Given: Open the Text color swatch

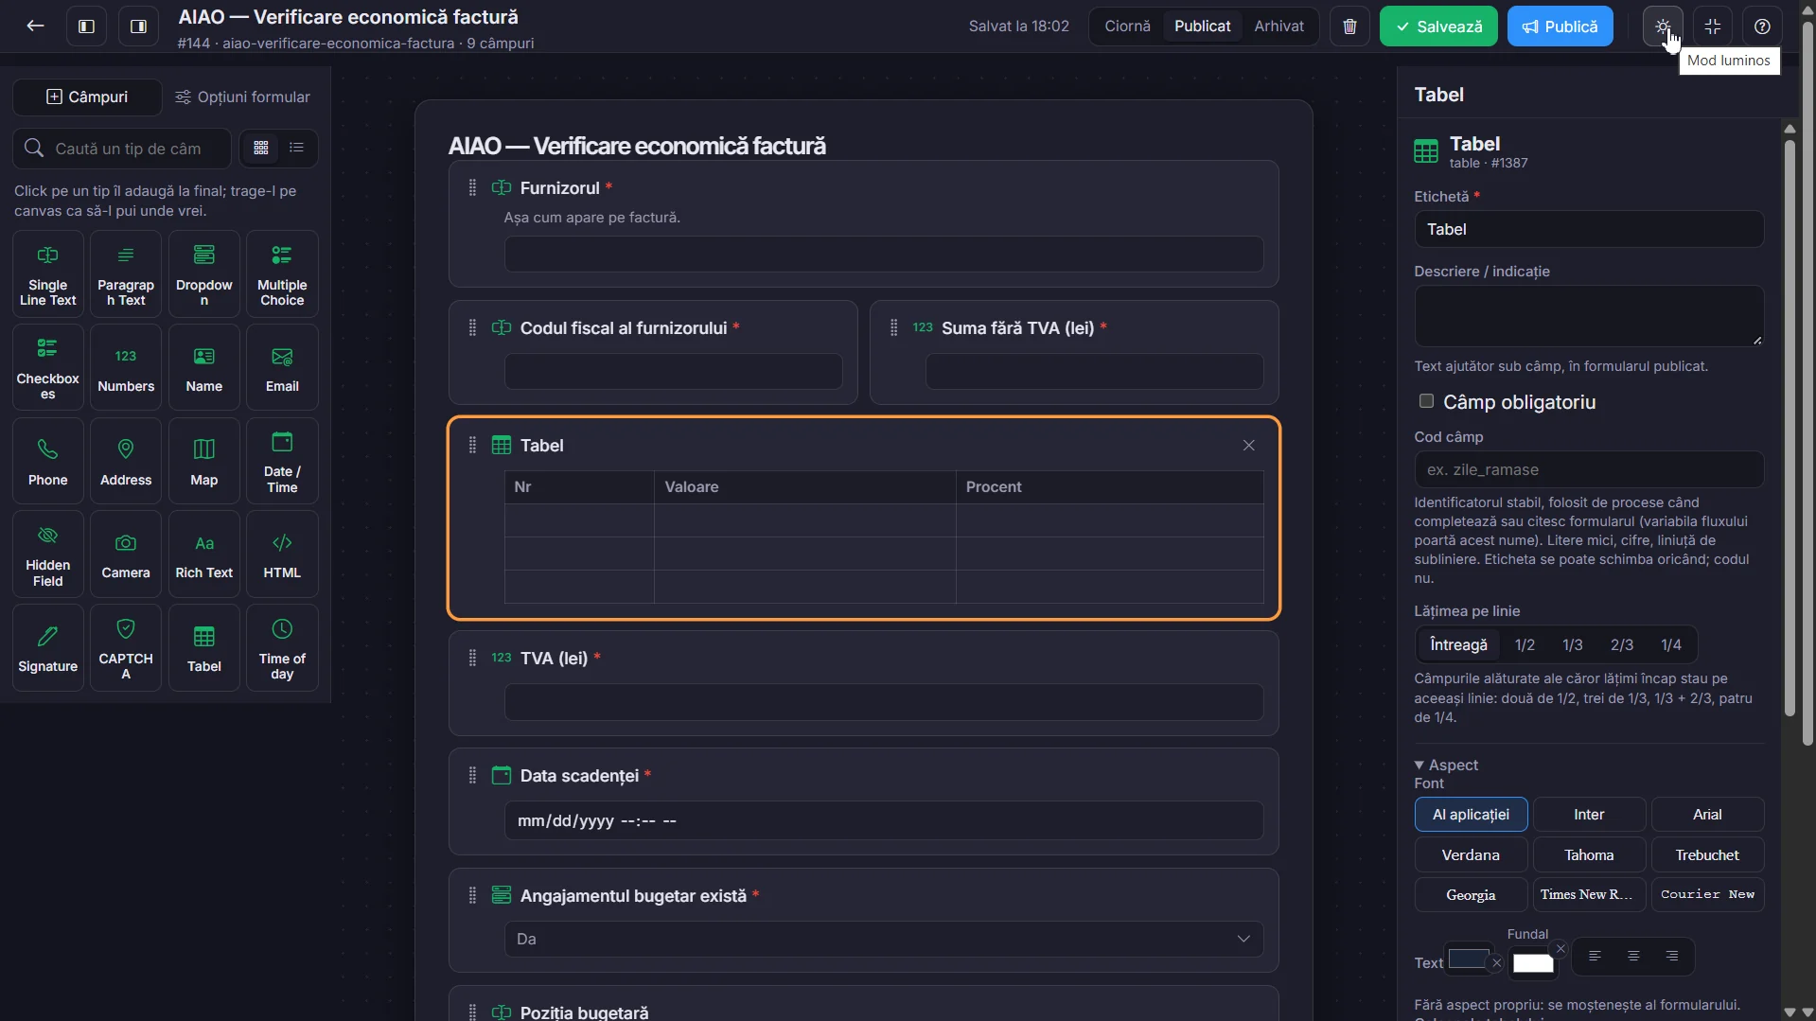Looking at the screenshot, I should click(x=1468, y=959).
